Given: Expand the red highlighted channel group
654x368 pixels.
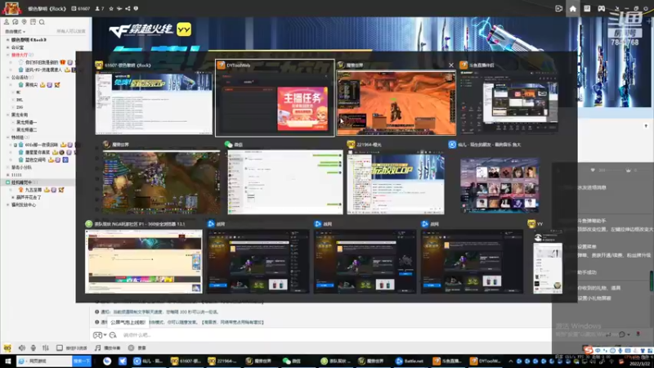Looking at the screenshot, I should point(7,55).
